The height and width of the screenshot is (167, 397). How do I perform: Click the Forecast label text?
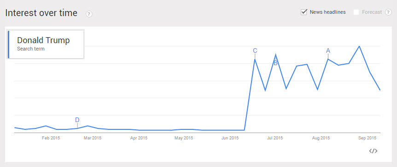click(372, 12)
